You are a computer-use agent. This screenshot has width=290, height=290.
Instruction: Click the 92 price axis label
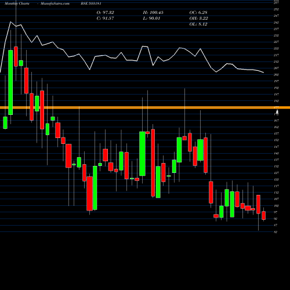coord(275,219)
